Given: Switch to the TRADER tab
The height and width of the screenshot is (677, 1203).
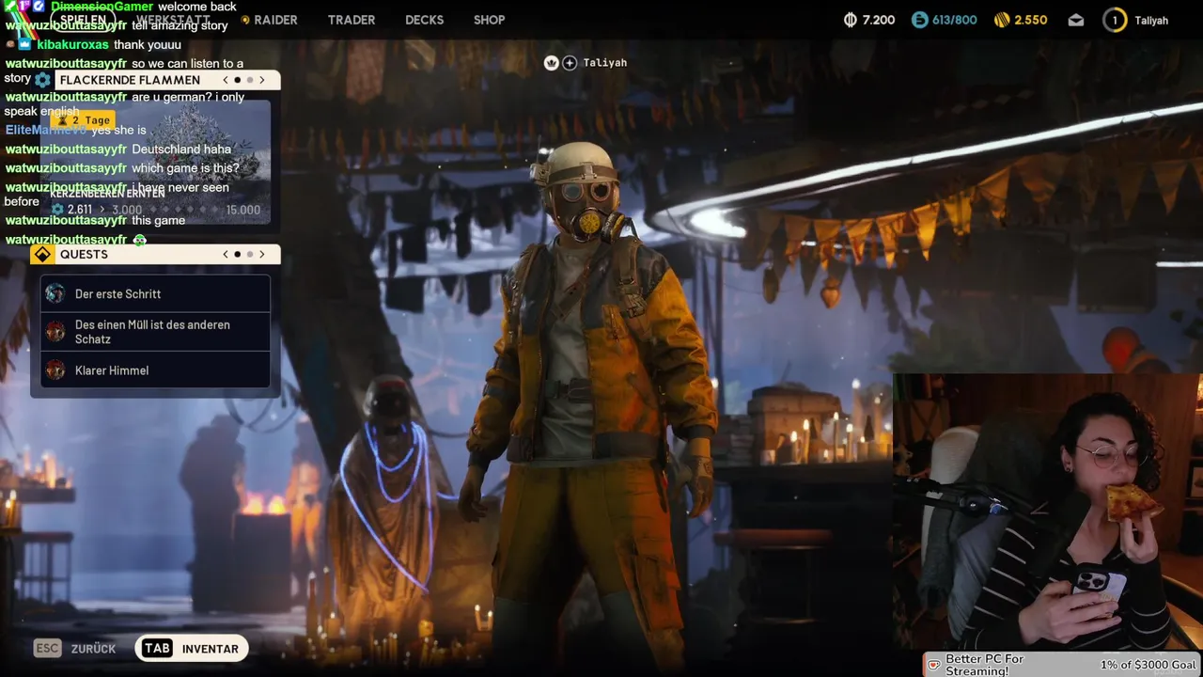Looking at the screenshot, I should 352,20.
